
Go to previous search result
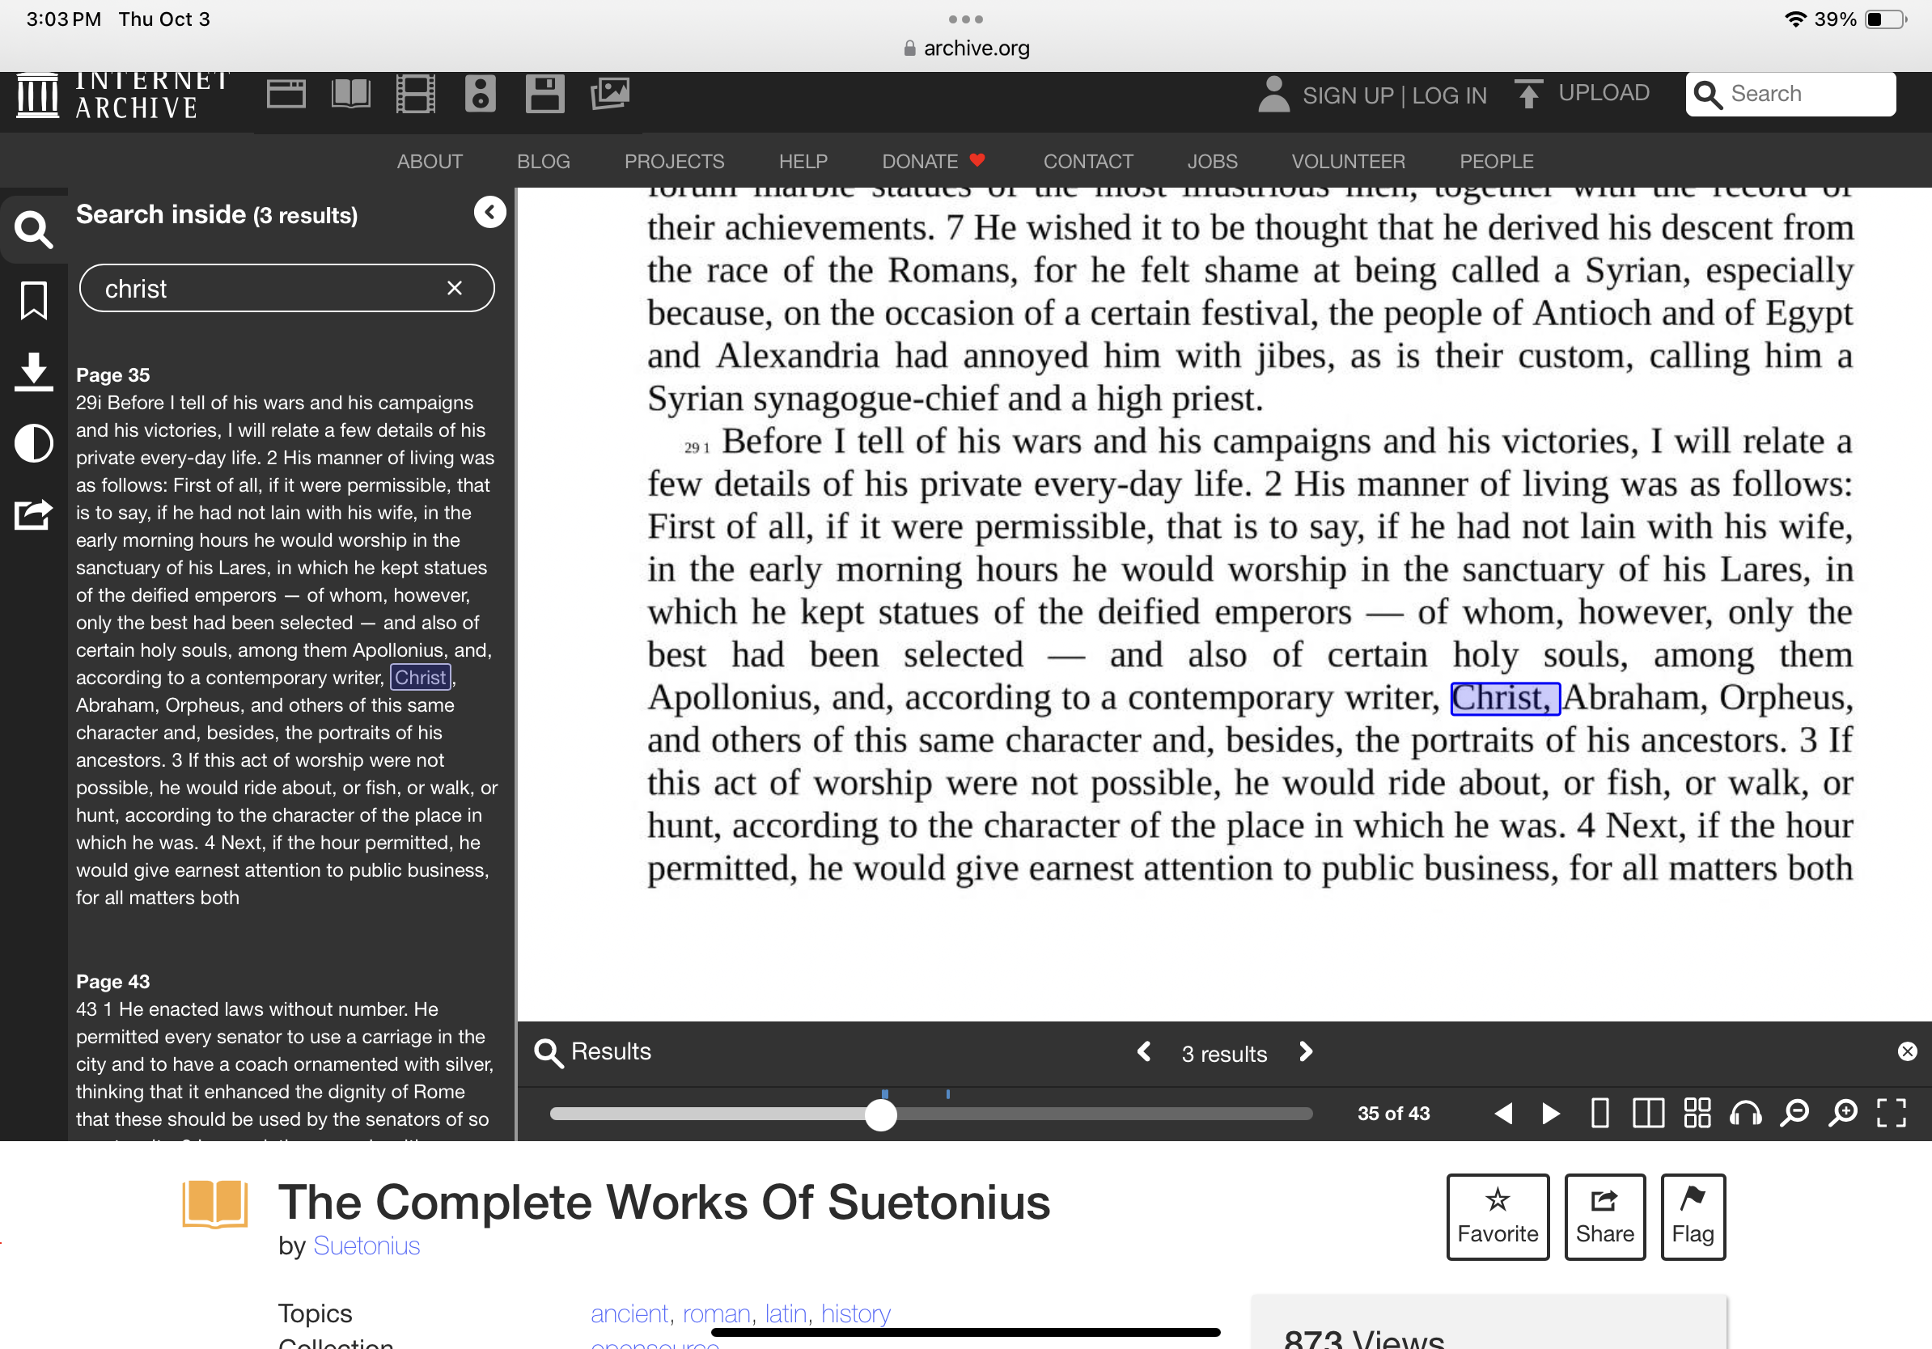click(1143, 1052)
